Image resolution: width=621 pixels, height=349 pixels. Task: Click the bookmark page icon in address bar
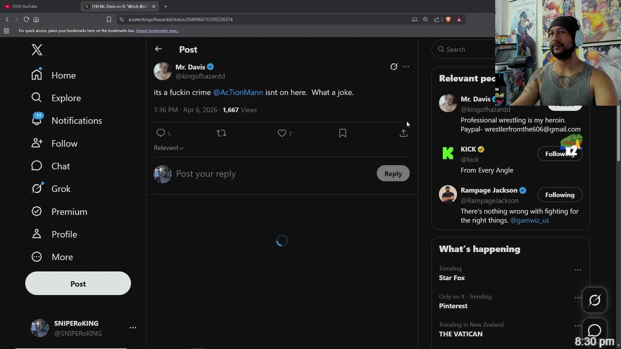[x=109, y=19]
